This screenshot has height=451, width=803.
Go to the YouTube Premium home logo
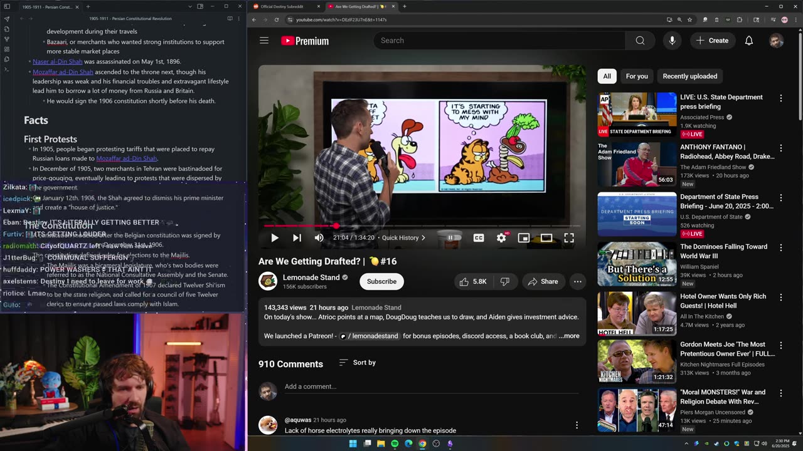click(305, 41)
